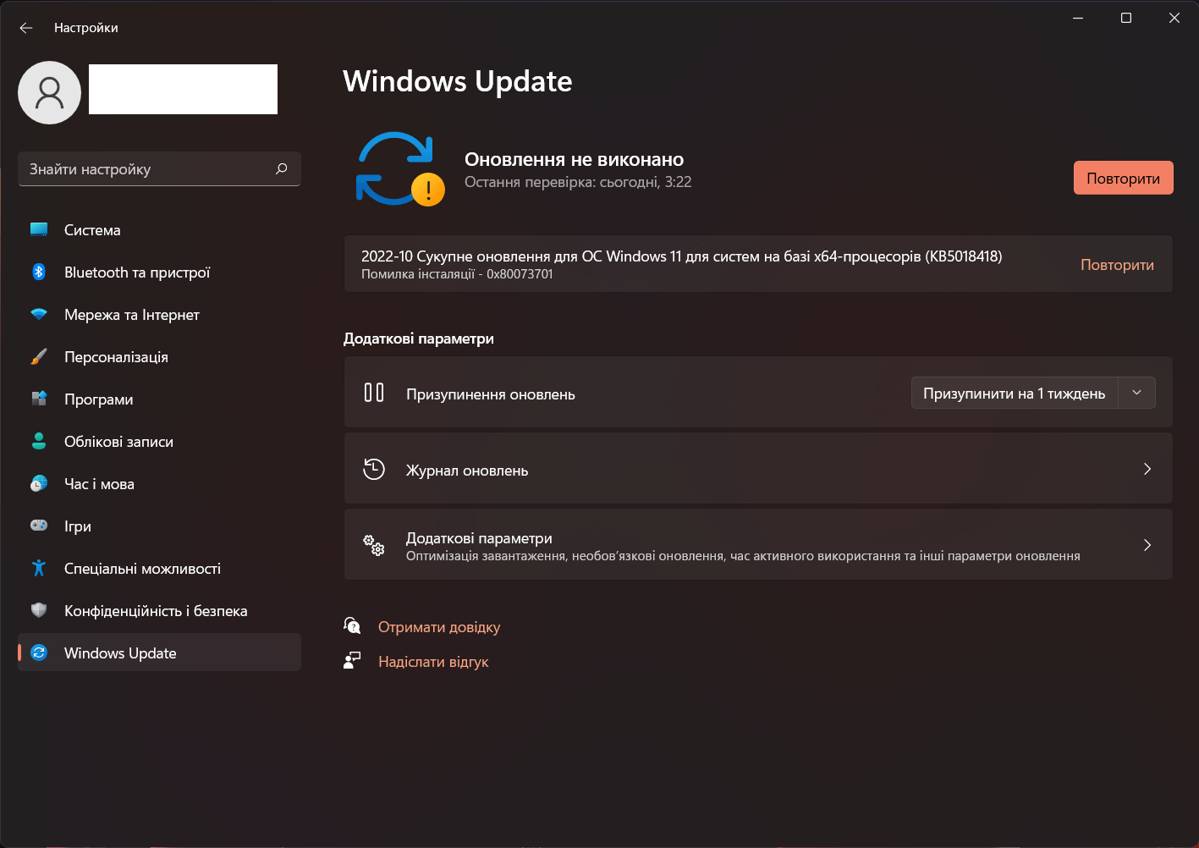Go to Bluetooth та пристрої
This screenshot has width=1199, height=848.
[159, 272]
